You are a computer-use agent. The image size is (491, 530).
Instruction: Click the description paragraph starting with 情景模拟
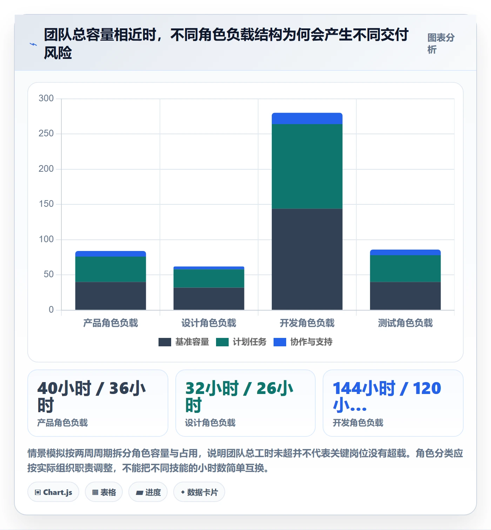coord(245,461)
